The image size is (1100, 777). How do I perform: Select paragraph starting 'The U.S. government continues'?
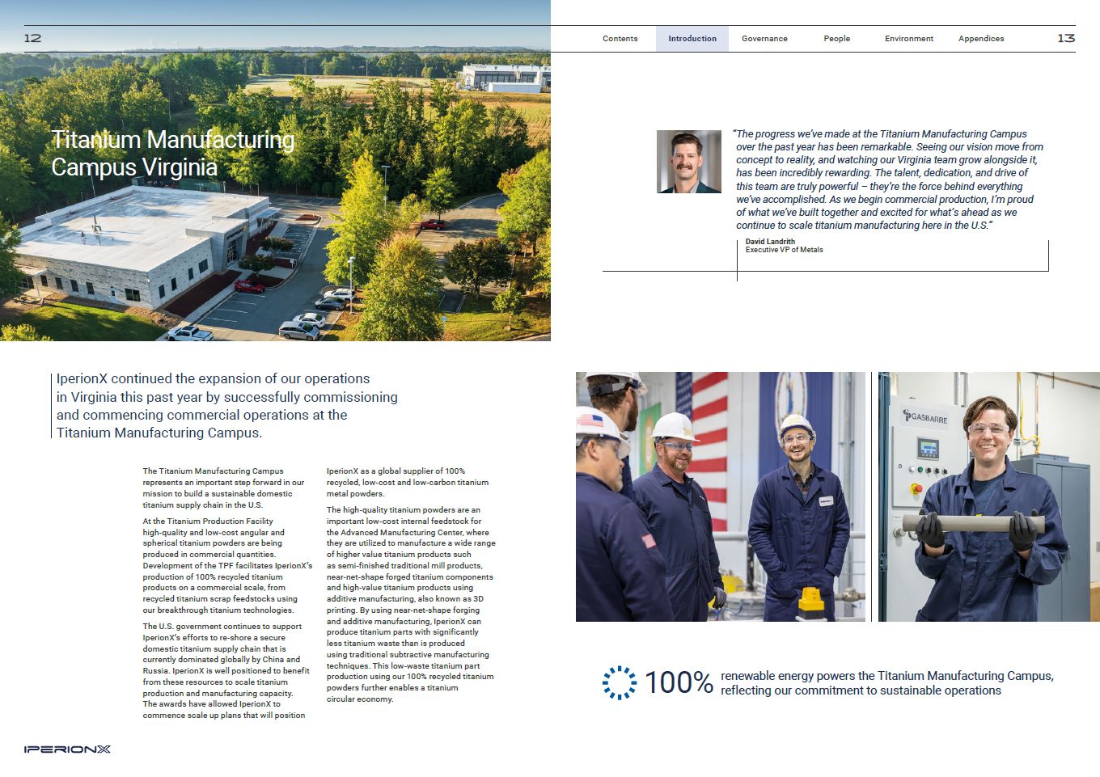tap(226, 671)
